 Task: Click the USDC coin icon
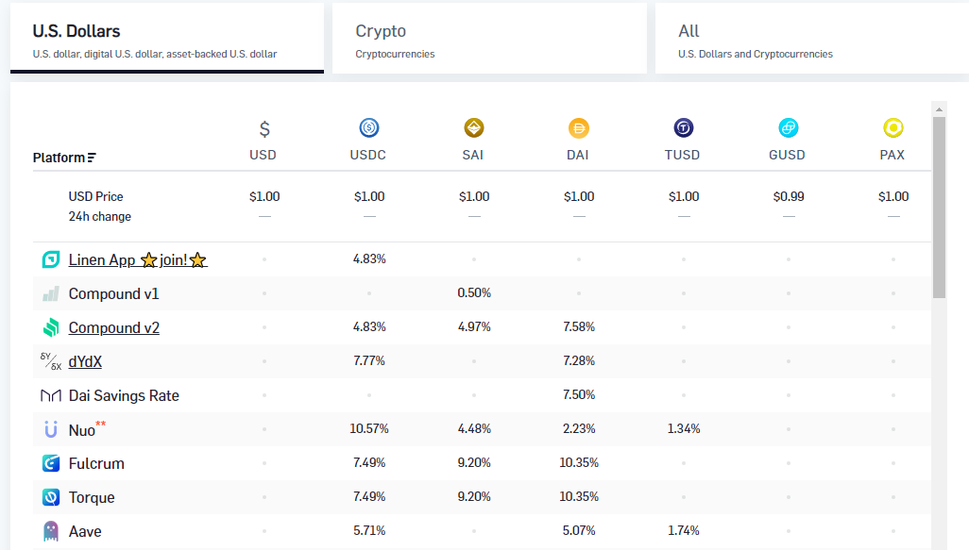pyautogui.click(x=369, y=127)
